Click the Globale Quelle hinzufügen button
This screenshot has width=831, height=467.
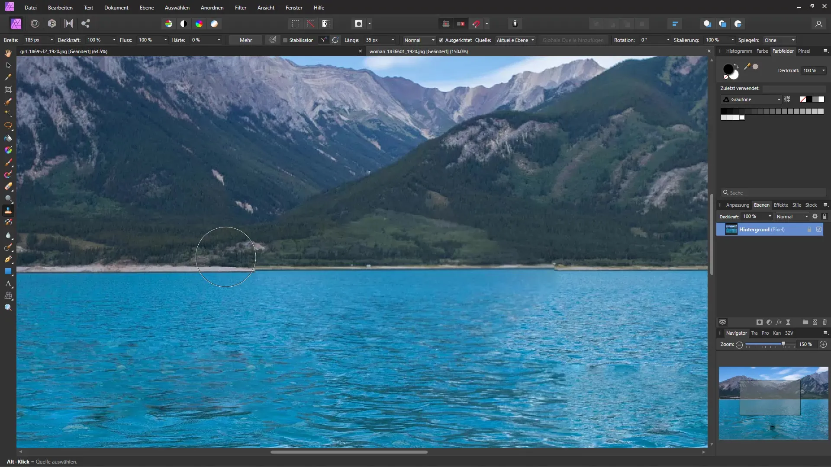pyautogui.click(x=573, y=40)
